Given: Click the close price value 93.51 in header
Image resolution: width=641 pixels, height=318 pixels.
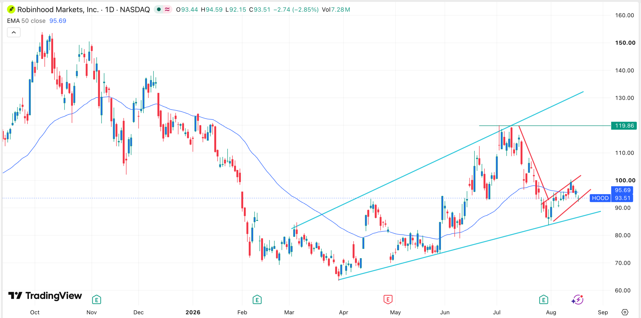Looking at the screenshot, I should click(x=262, y=10).
